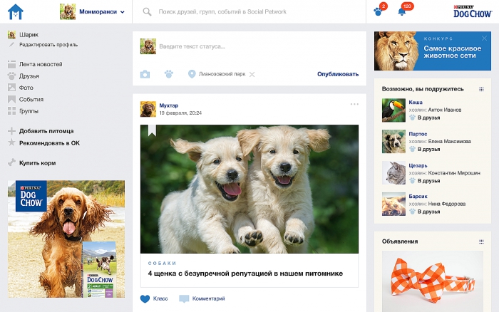Expand grid options for Возможно, вы подружитесь
499x312 pixels.
481,89
